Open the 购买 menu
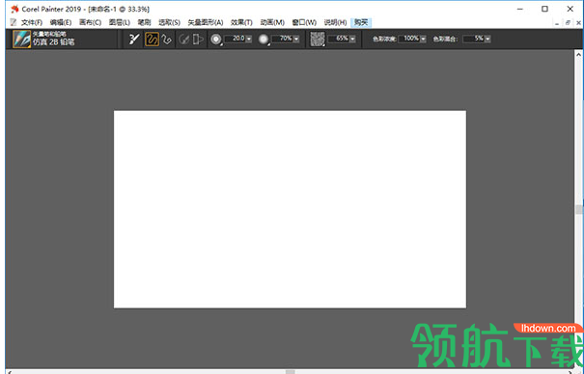 361,23
